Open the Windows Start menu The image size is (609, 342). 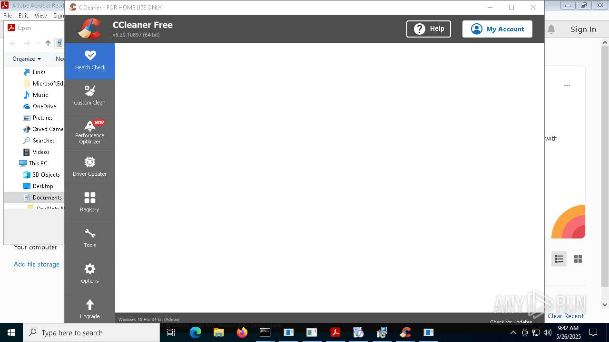[x=11, y=332]
